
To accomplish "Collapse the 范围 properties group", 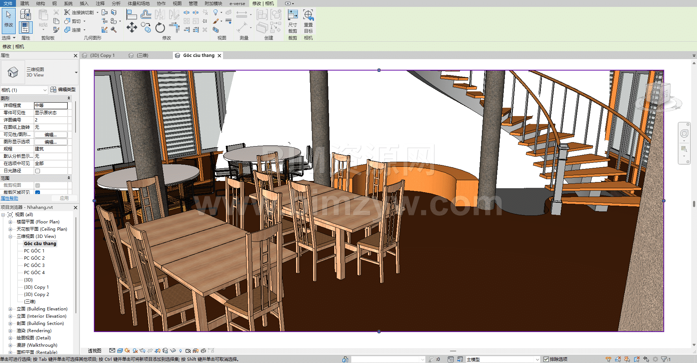I will (69, 178).
